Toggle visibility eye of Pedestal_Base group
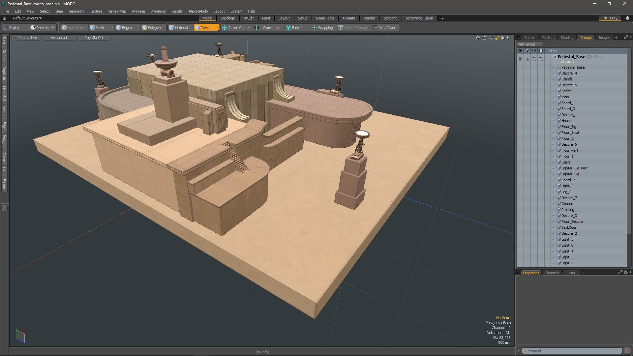Viewport: 633px width, 356px height. click(x=520, y=59)
